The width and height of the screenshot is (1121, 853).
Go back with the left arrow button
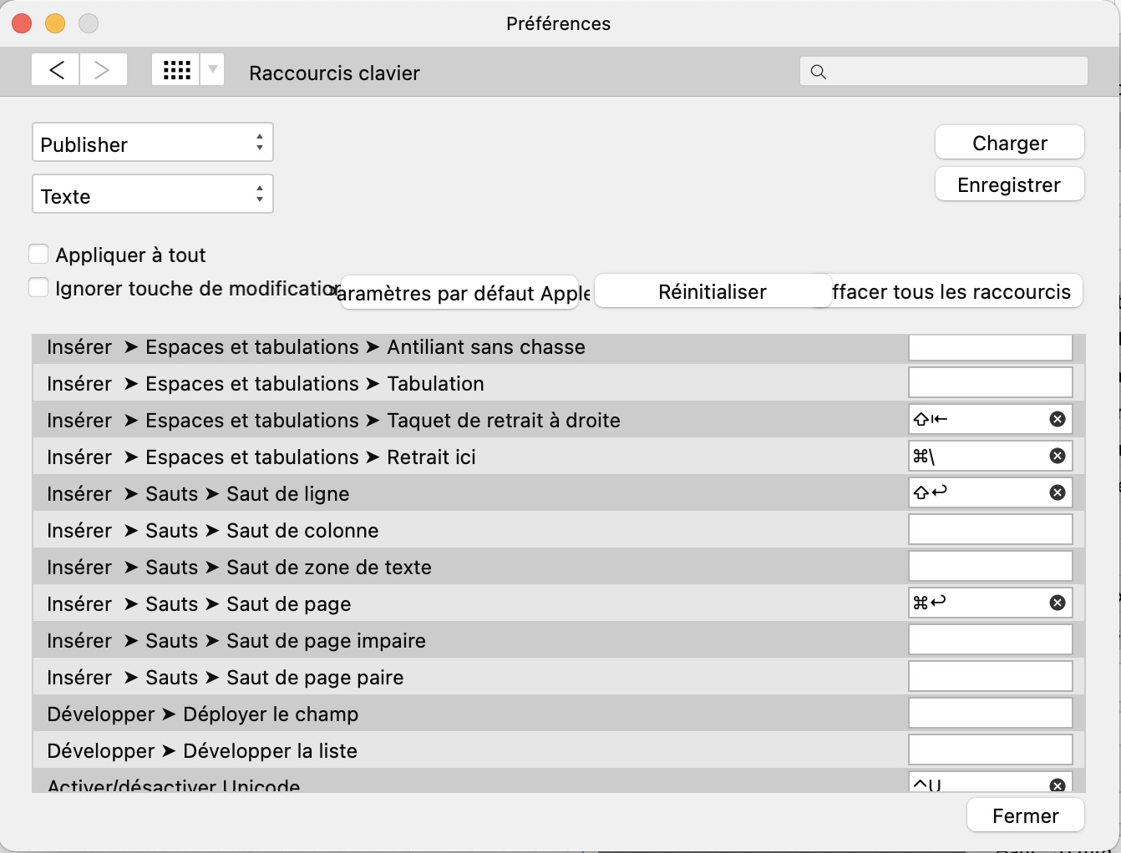pyautogui.click(x=56, y=70)
